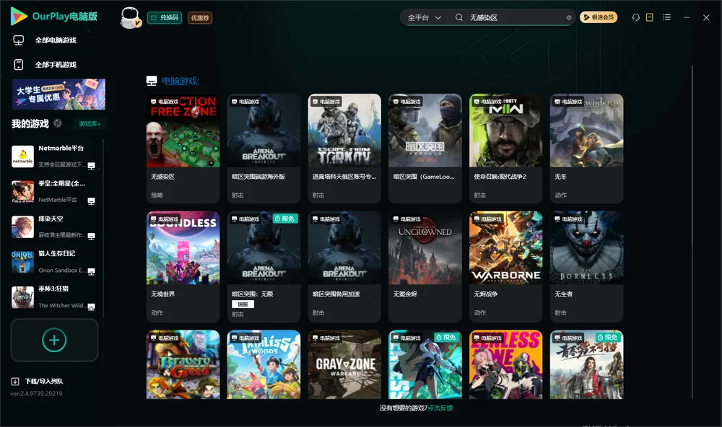Select 拳皇:全明星 in my games
722x427 pixels.
[x=54, y=191]
